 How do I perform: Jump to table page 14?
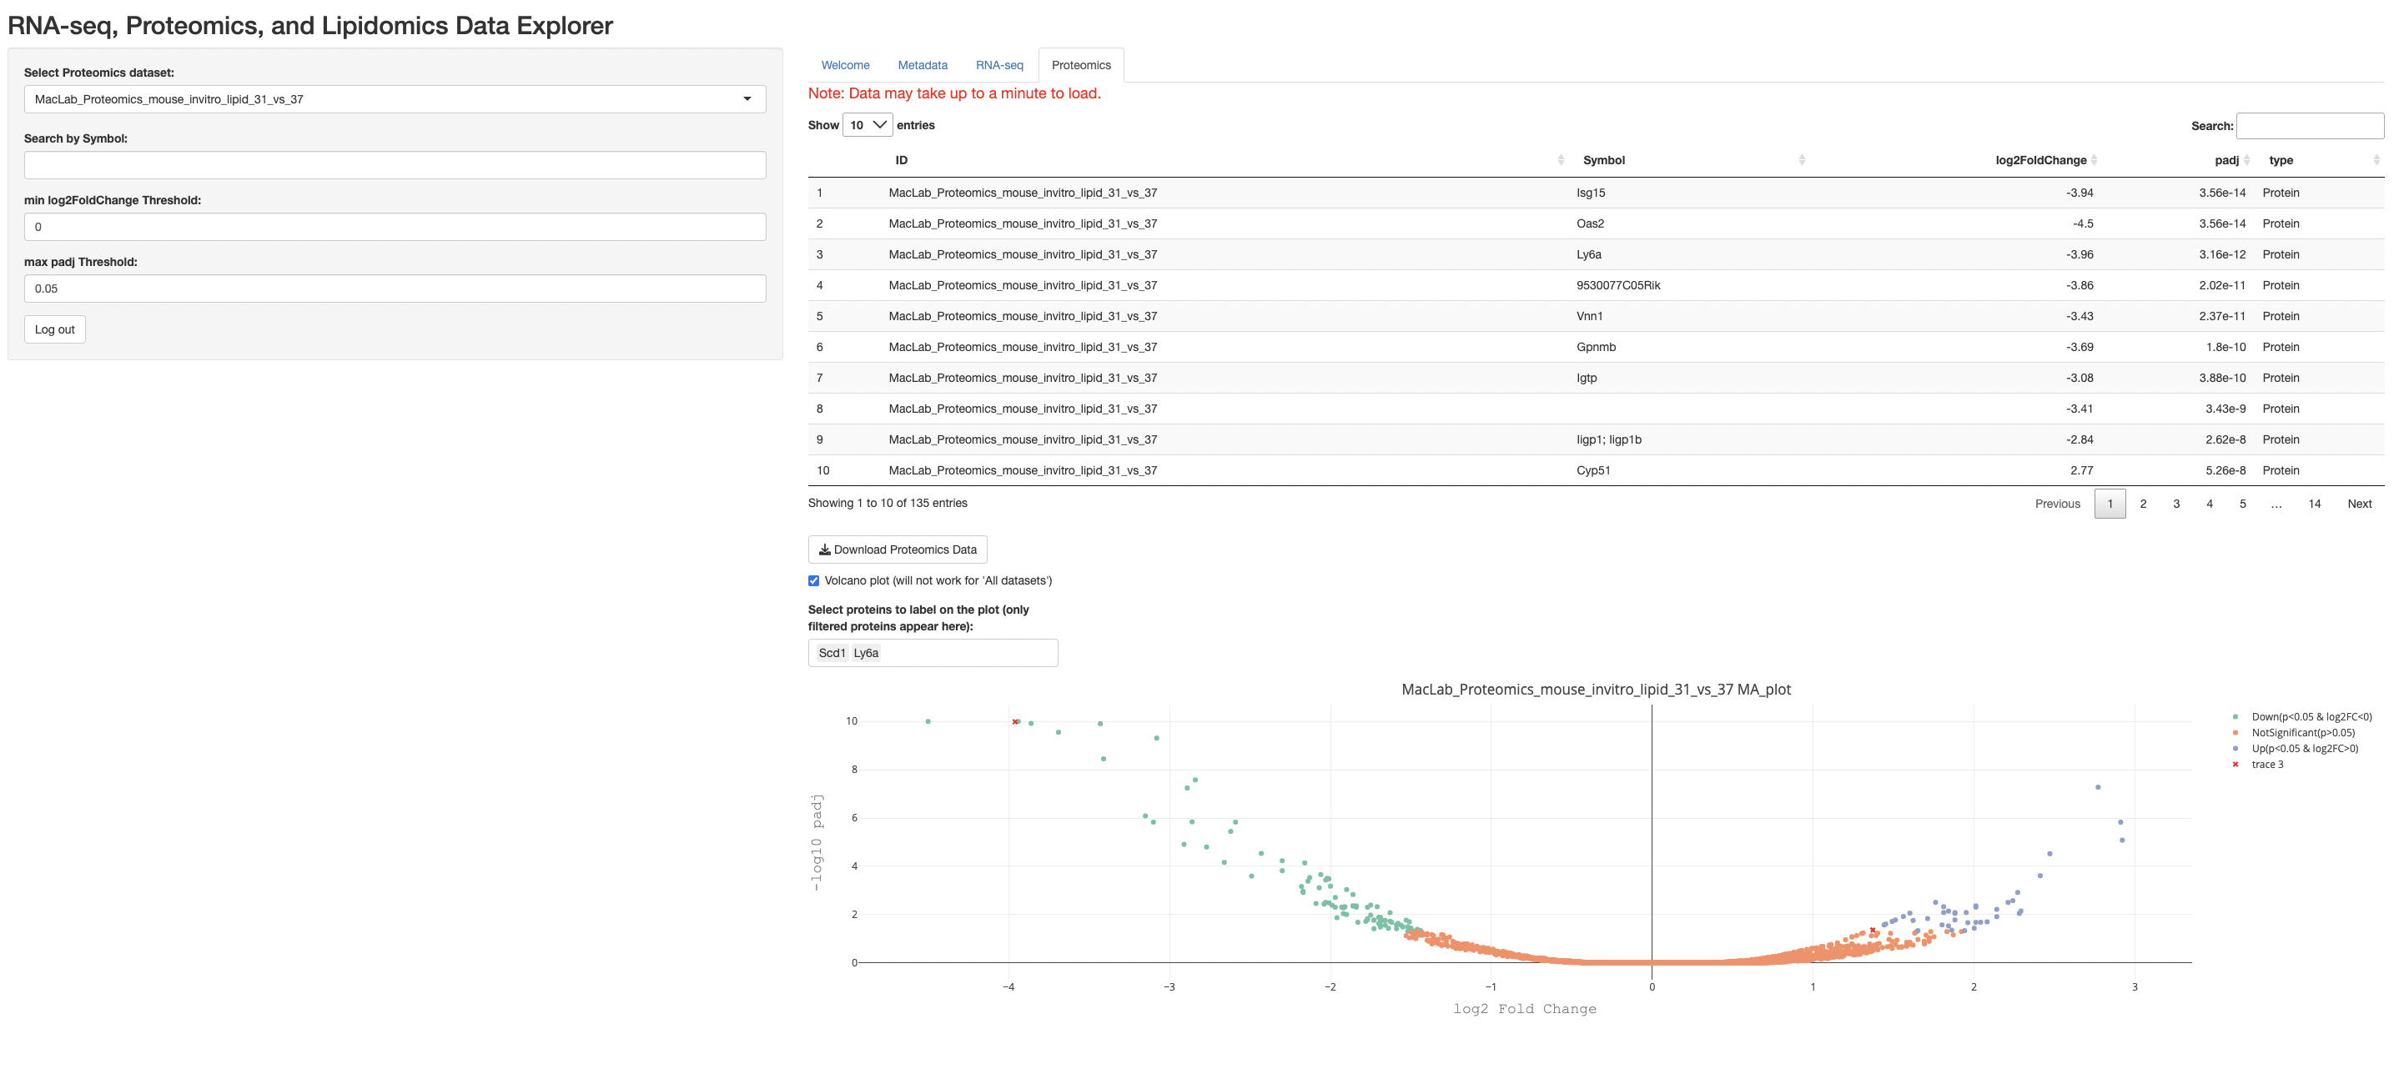(2313, 503)
